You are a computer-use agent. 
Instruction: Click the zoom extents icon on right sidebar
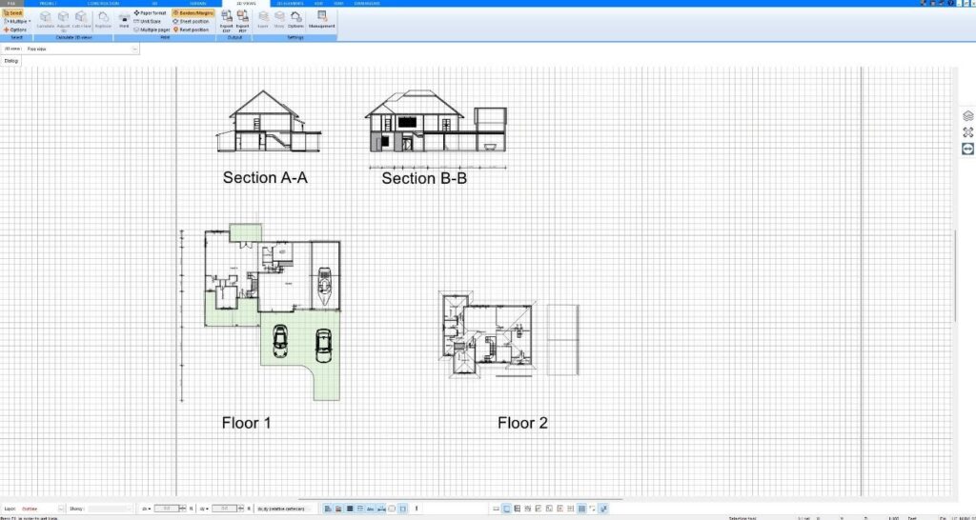coord(967,132)
